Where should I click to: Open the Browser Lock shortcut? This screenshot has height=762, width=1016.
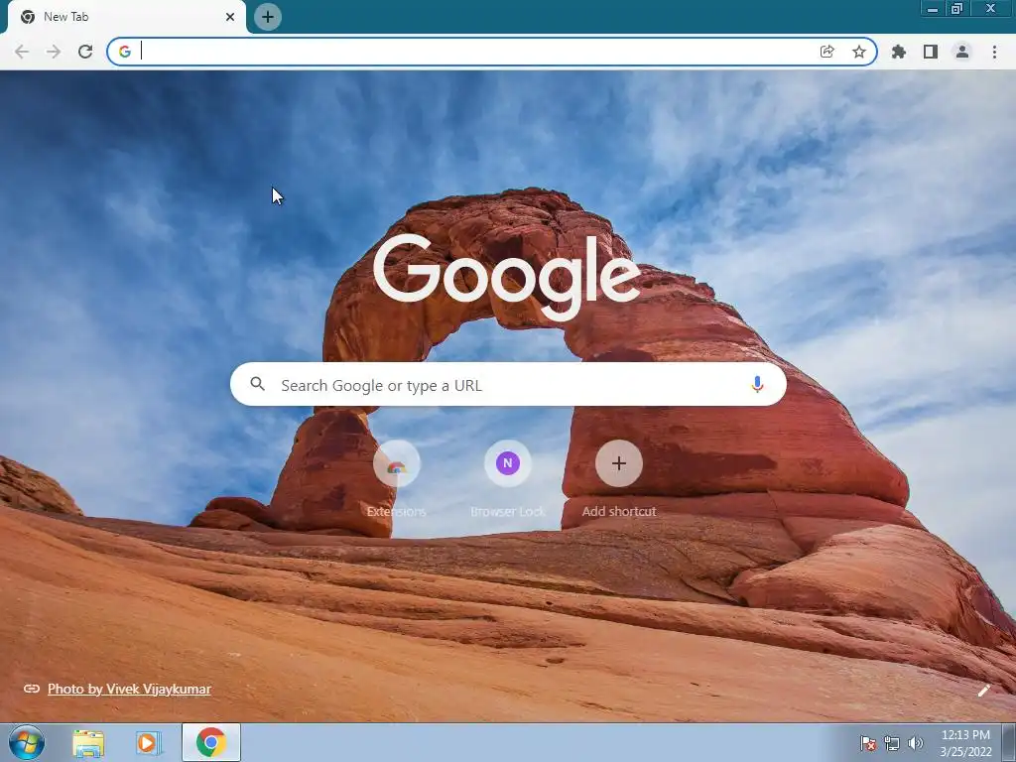[508, 478]
